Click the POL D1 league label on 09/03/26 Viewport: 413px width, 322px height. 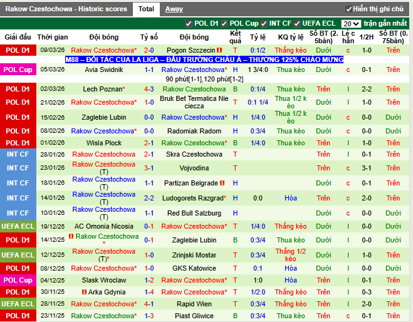click(x=18, y=50)
